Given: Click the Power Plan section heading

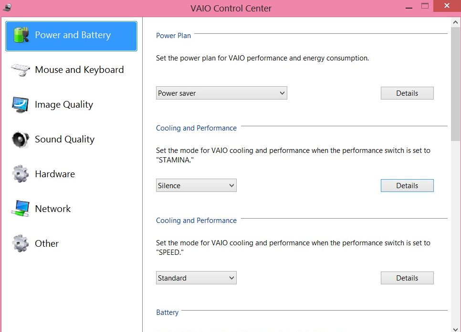Looking at the screenshot, I should click(173, 36).
